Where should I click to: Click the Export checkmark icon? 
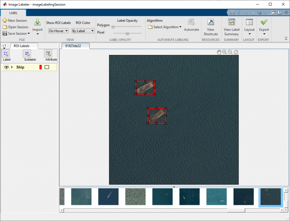(x=264, y=22)
